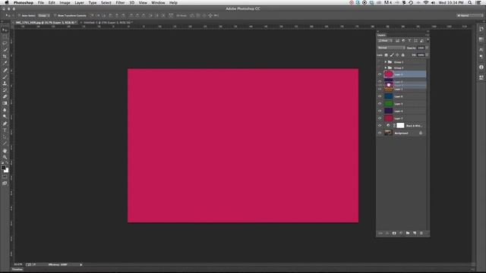
Task: Click the Background layer thumbnail
Action: point(388,133)
